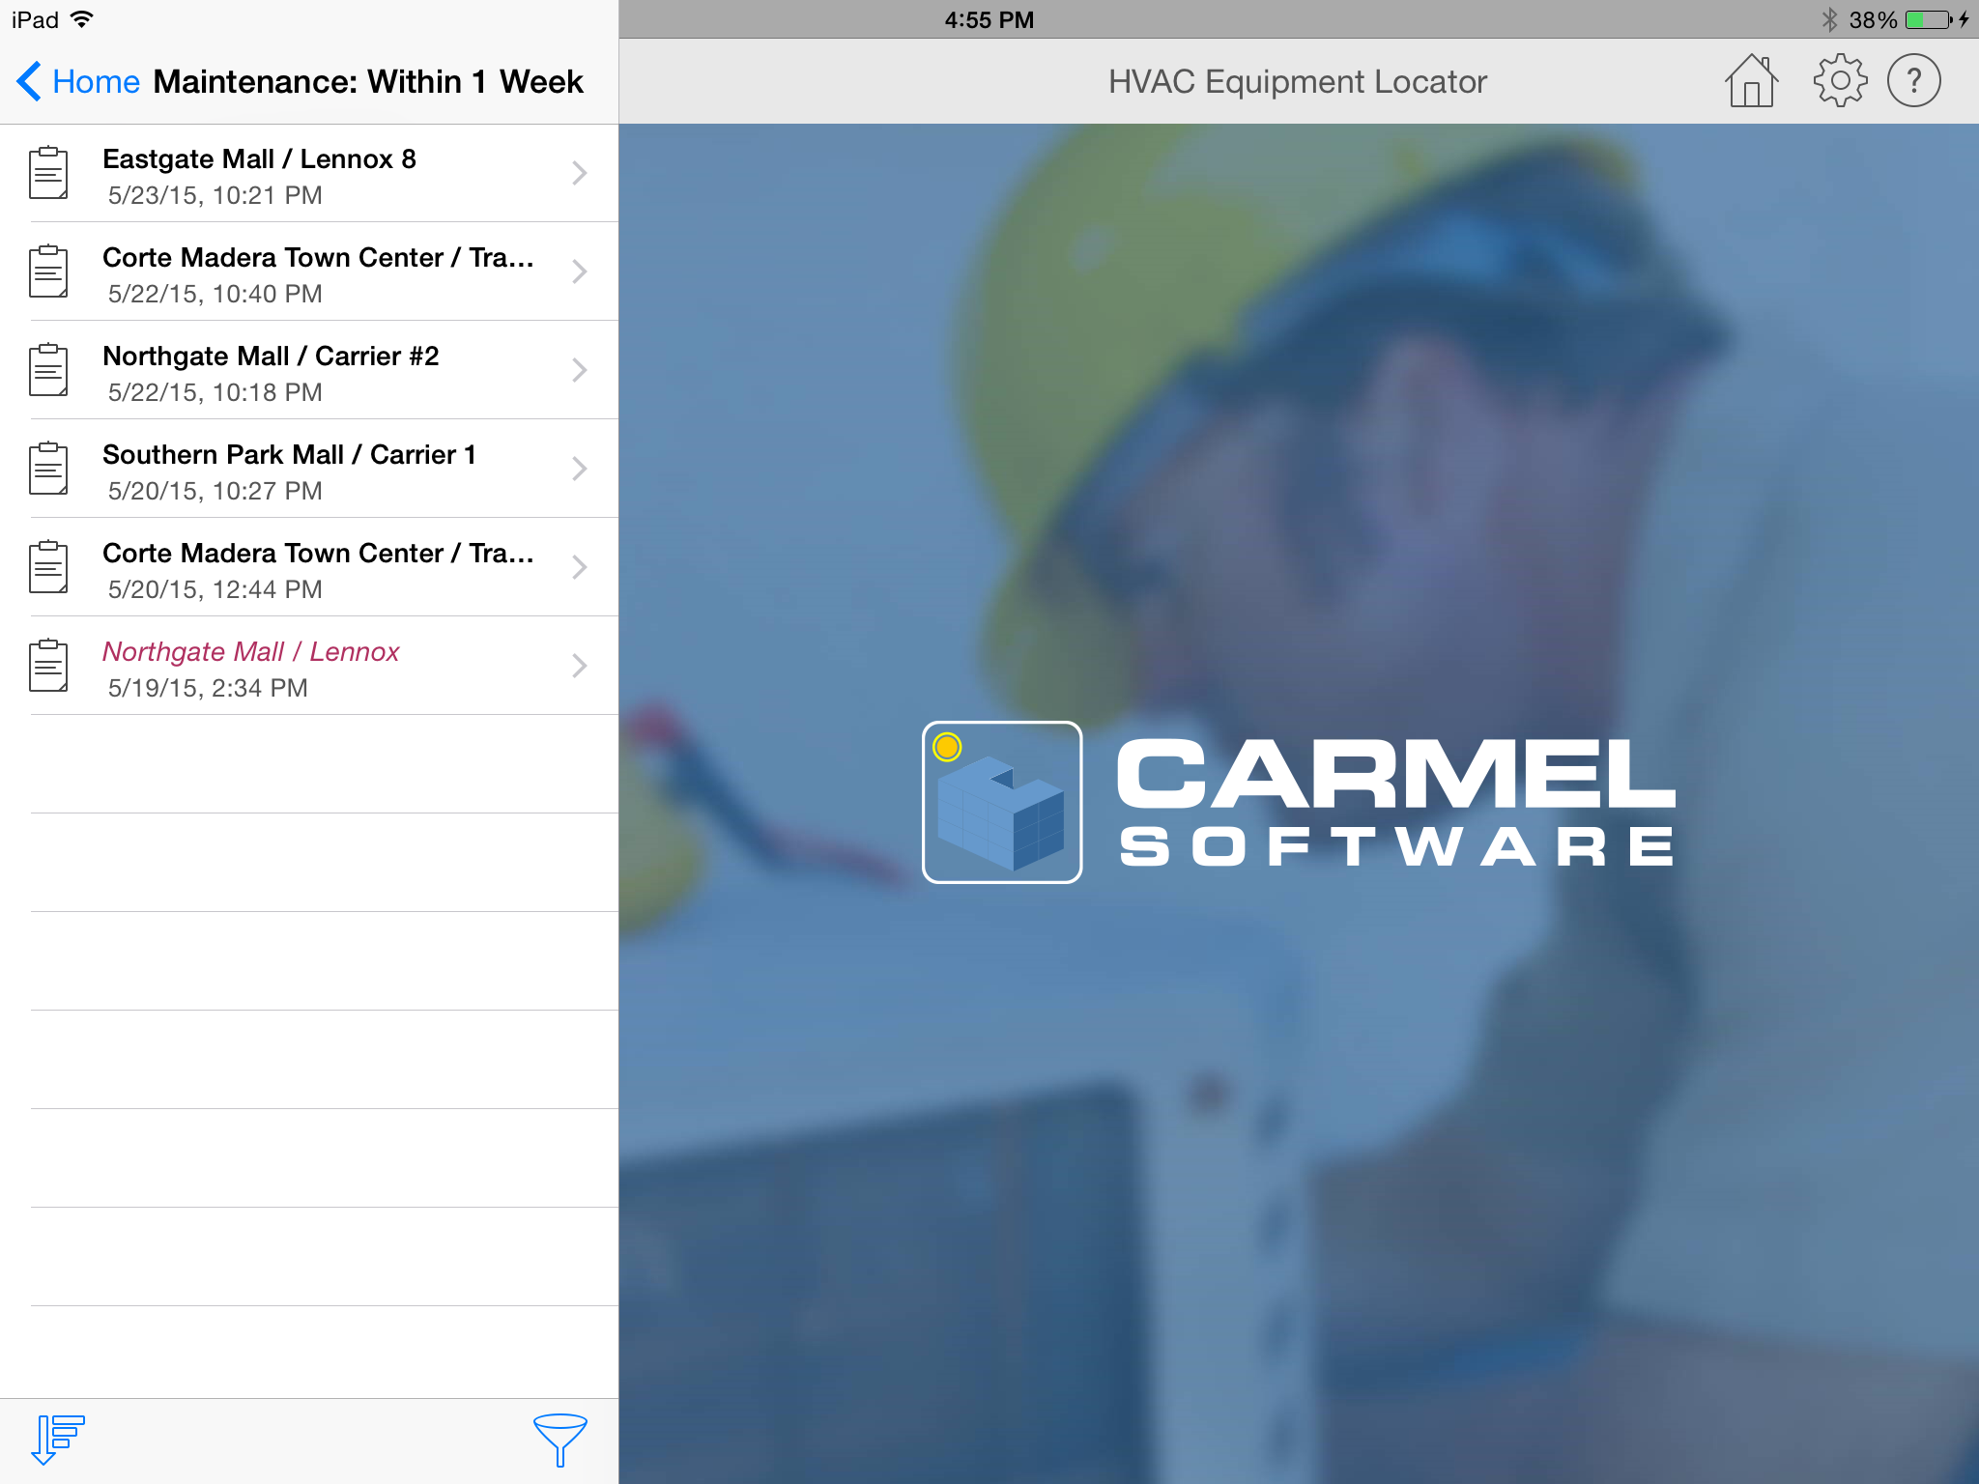Click clipboard icon beside Northgate Mall / Carrier #2
This screenshot has height=1484, width=1979.
[48, 370]
